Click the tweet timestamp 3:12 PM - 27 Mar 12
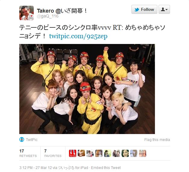This screenshot has height=172, width=189. click(36, 168)
